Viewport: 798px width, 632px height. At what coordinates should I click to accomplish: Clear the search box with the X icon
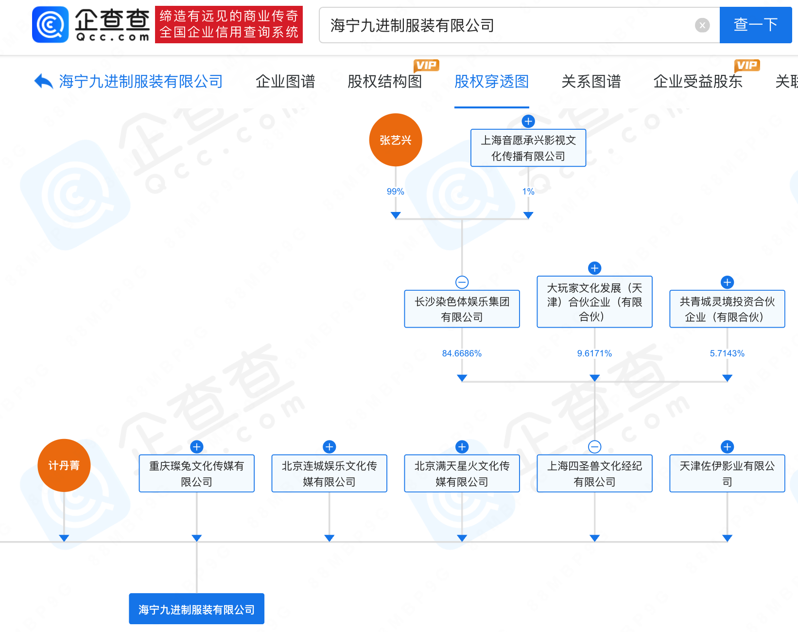(702, 25)
